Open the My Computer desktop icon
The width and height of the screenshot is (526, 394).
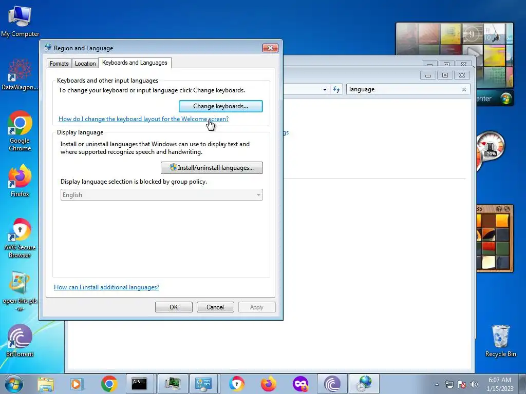tap(20, 21)
